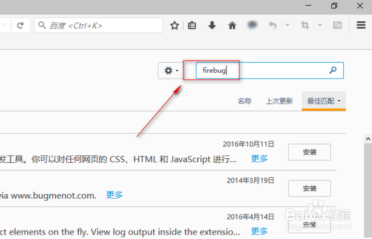
Task: Click 安装 for the 2016年4月14日 add-on
Action: [x=309, y=225]
